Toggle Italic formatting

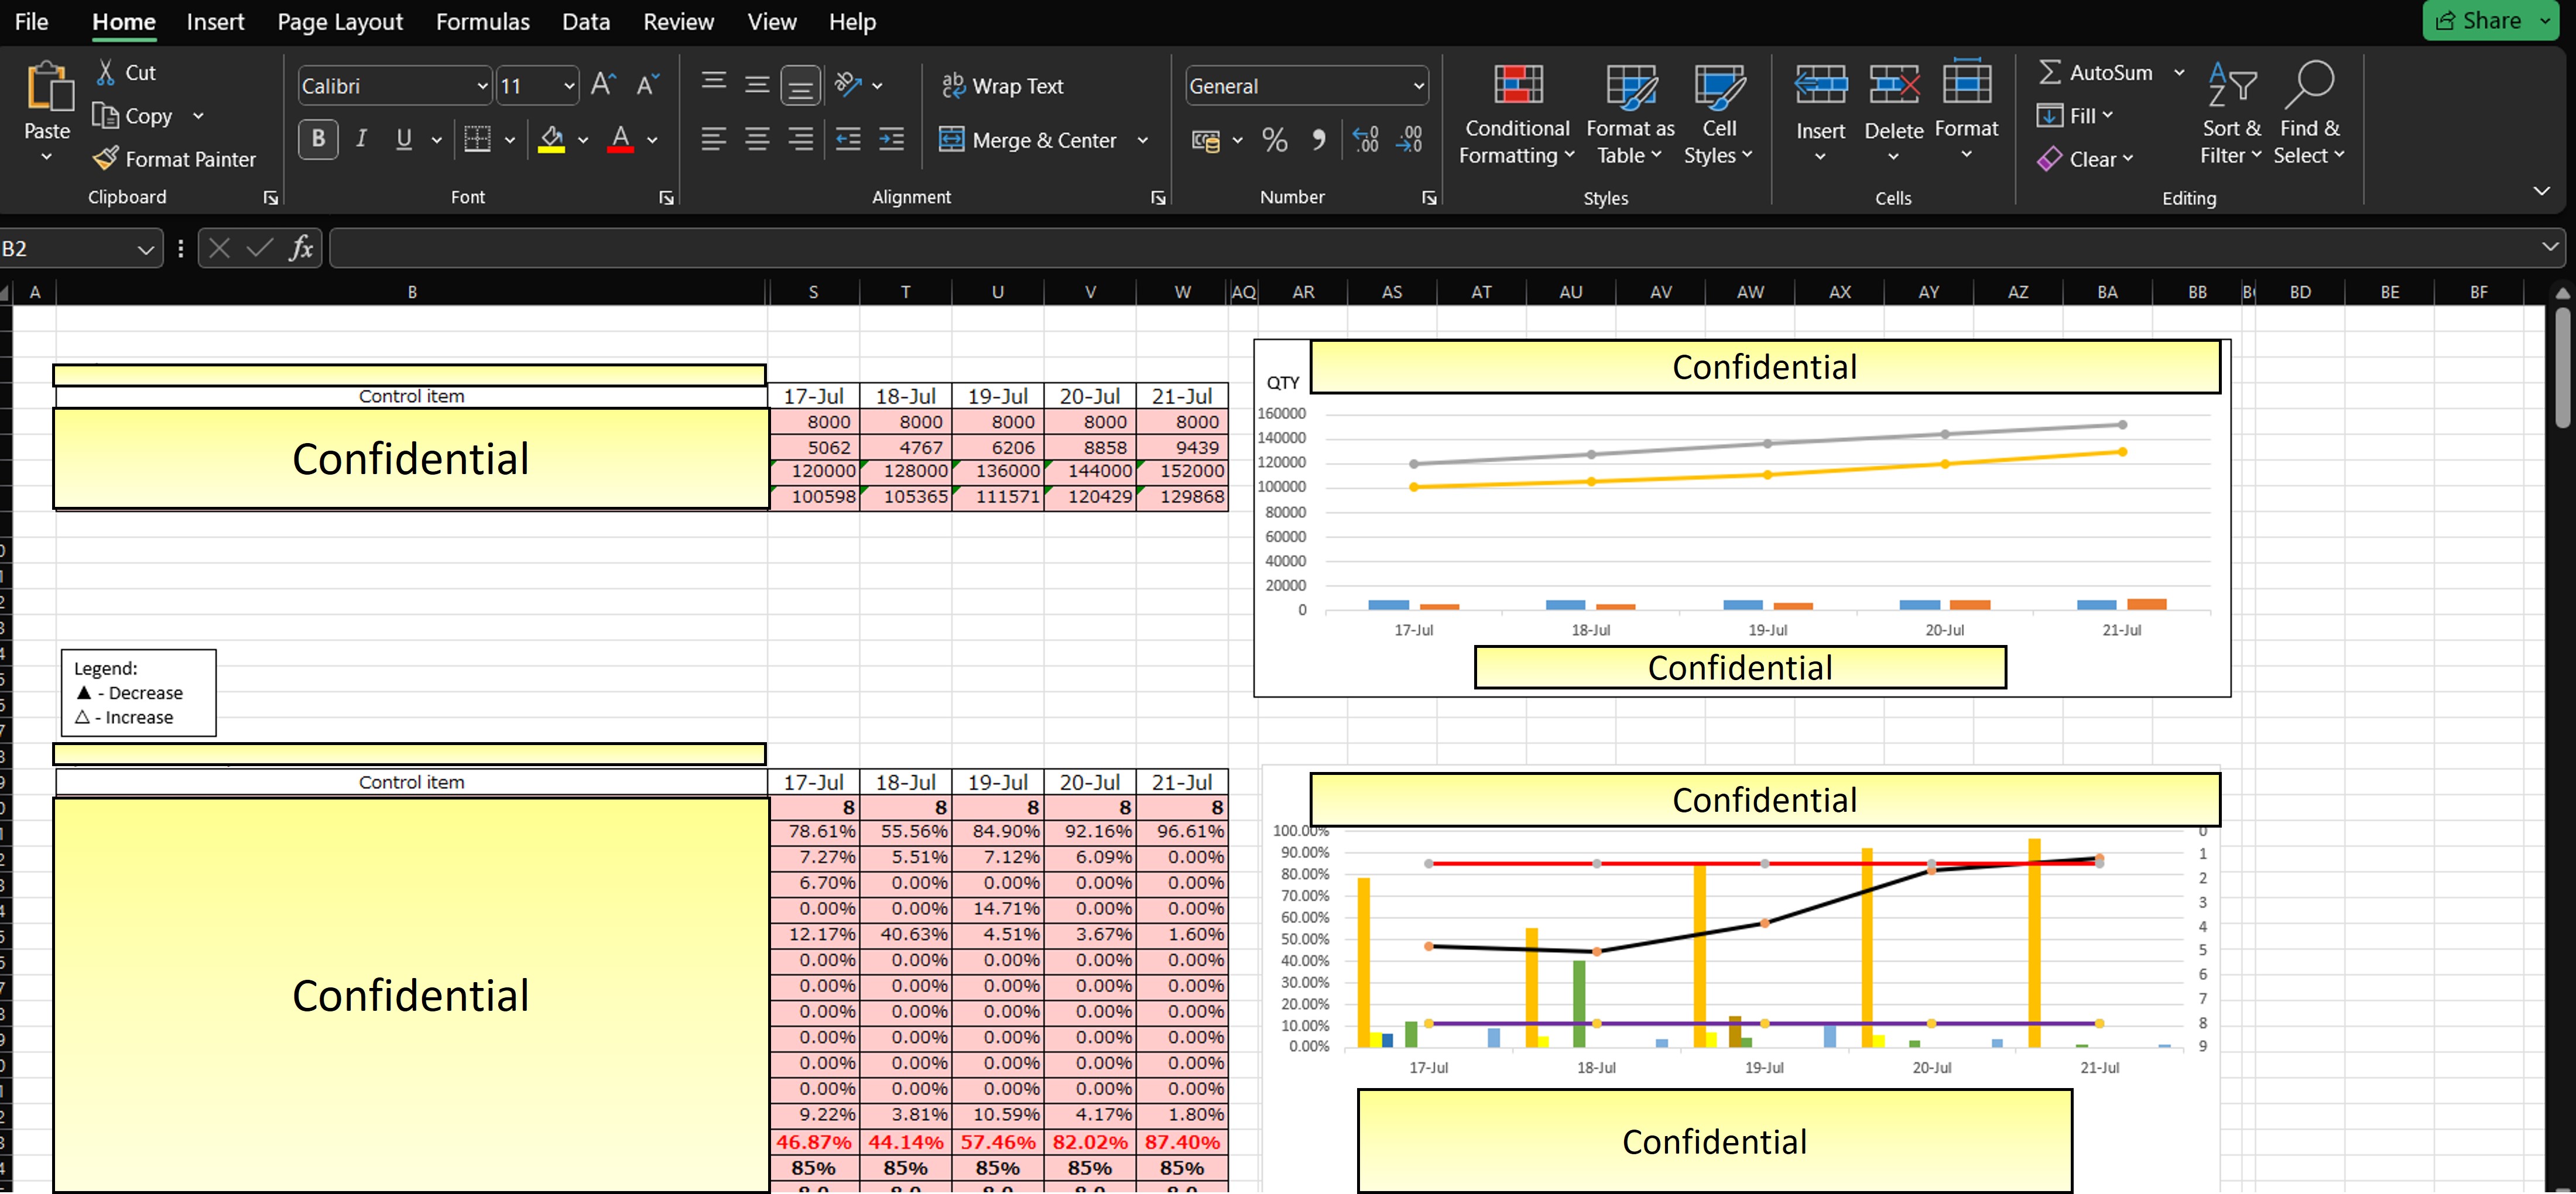click(x=361, y=139)
